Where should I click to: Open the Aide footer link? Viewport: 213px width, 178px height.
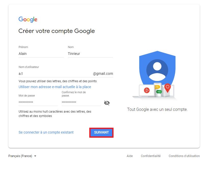pyautogui.click(x=130, y=156)
